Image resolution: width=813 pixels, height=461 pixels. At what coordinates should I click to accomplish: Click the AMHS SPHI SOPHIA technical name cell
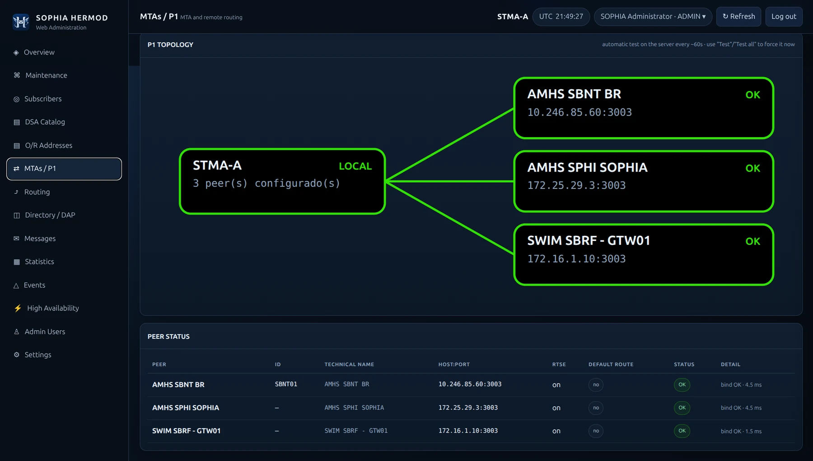354,408
